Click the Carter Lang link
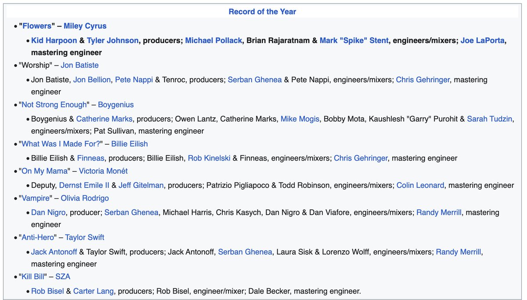 coord(94,291)
